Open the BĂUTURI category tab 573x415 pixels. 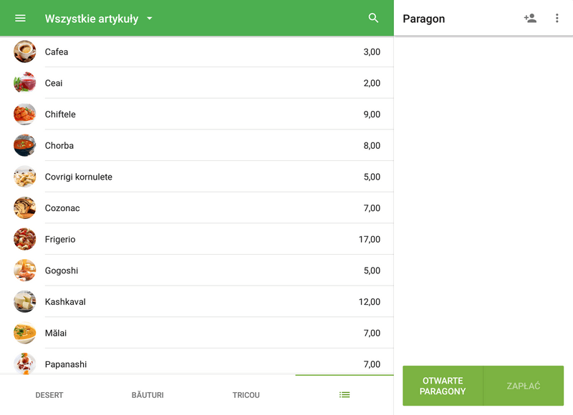pyautogui.click(x=148, y=395)
